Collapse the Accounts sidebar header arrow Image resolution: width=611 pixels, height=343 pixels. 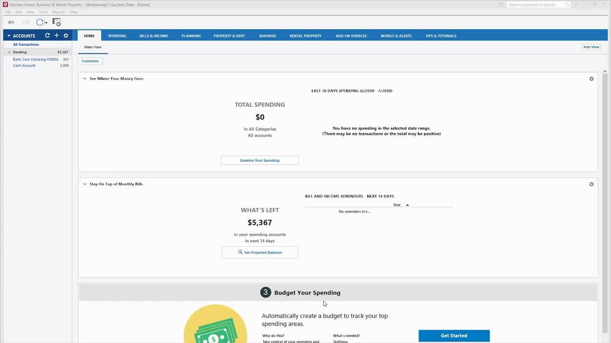tap(9, 36)
